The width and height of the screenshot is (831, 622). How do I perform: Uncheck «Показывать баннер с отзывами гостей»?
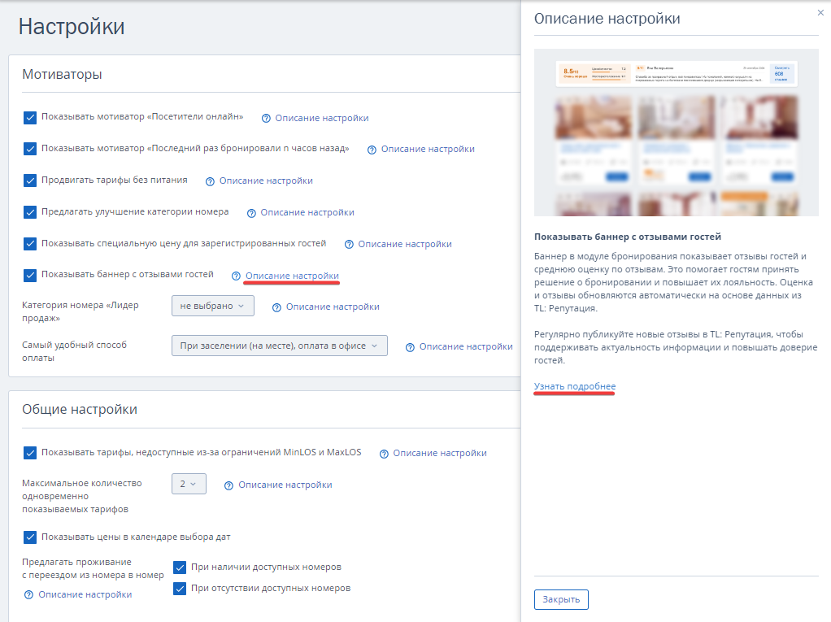tap(30, 275)
